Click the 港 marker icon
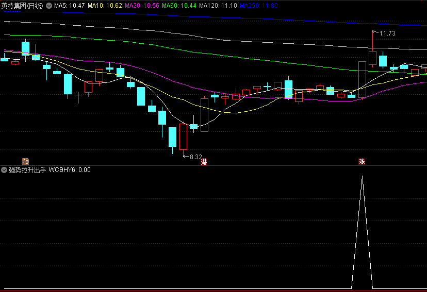This screenshot has height=292, width=427. [204, 162]
